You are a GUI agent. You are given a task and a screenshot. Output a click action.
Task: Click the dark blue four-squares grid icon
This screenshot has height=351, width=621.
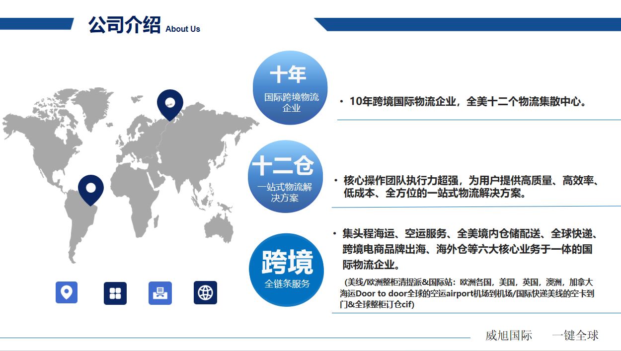point(115,293)
